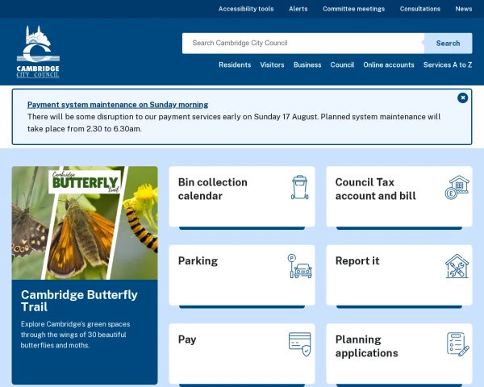Open the Pay card title

tap(187, 339)
